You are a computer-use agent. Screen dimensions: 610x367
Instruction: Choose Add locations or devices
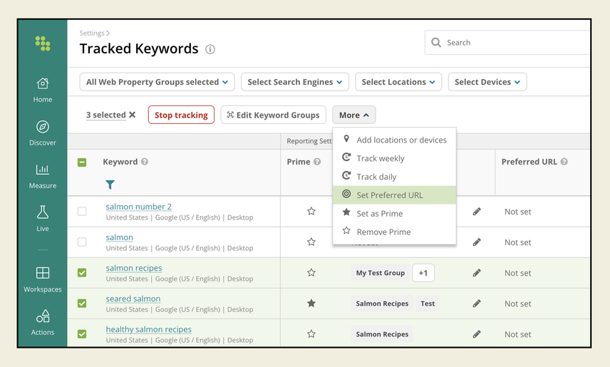point(395,140)
